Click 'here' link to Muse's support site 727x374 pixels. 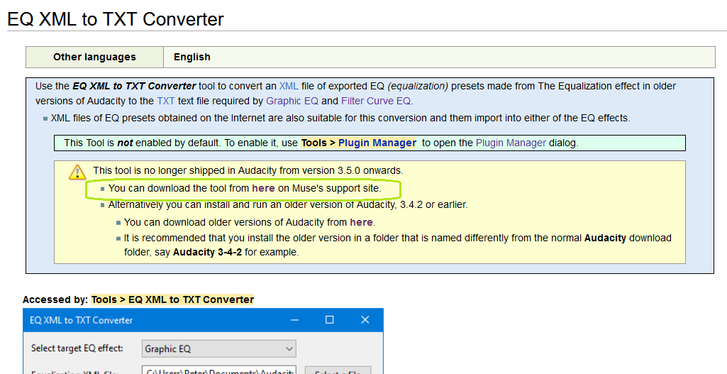(263, 188)
